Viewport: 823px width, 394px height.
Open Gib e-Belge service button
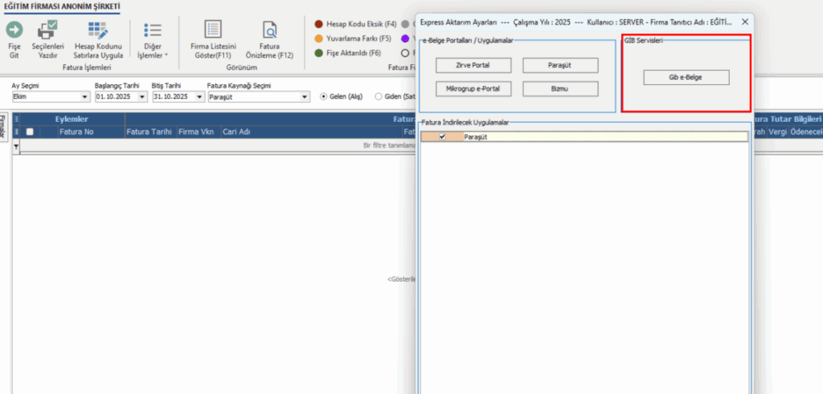click(686, 77)
